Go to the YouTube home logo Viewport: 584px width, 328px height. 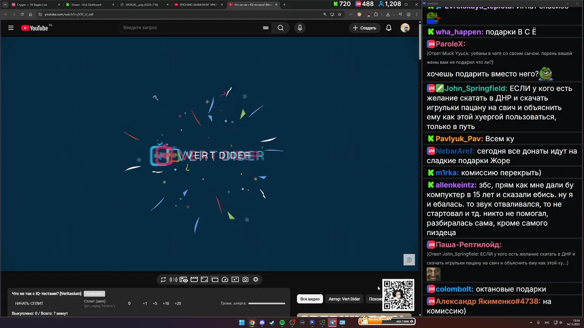click(x=35, y=28)
